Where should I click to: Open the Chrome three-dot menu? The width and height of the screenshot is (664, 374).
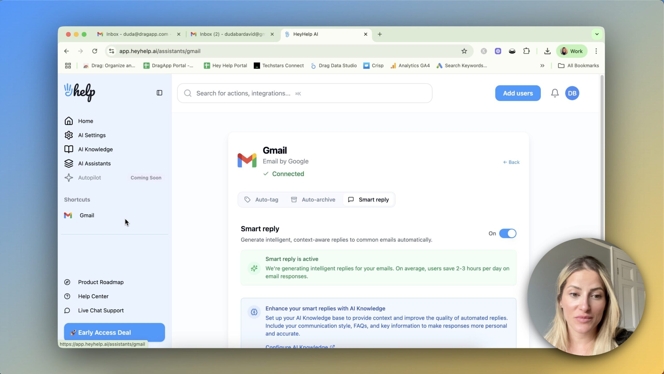coord(596,51)
